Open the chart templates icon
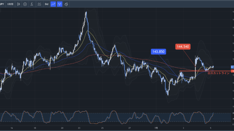The height and width of the screenshot is (131, 234). click(39, 4)
